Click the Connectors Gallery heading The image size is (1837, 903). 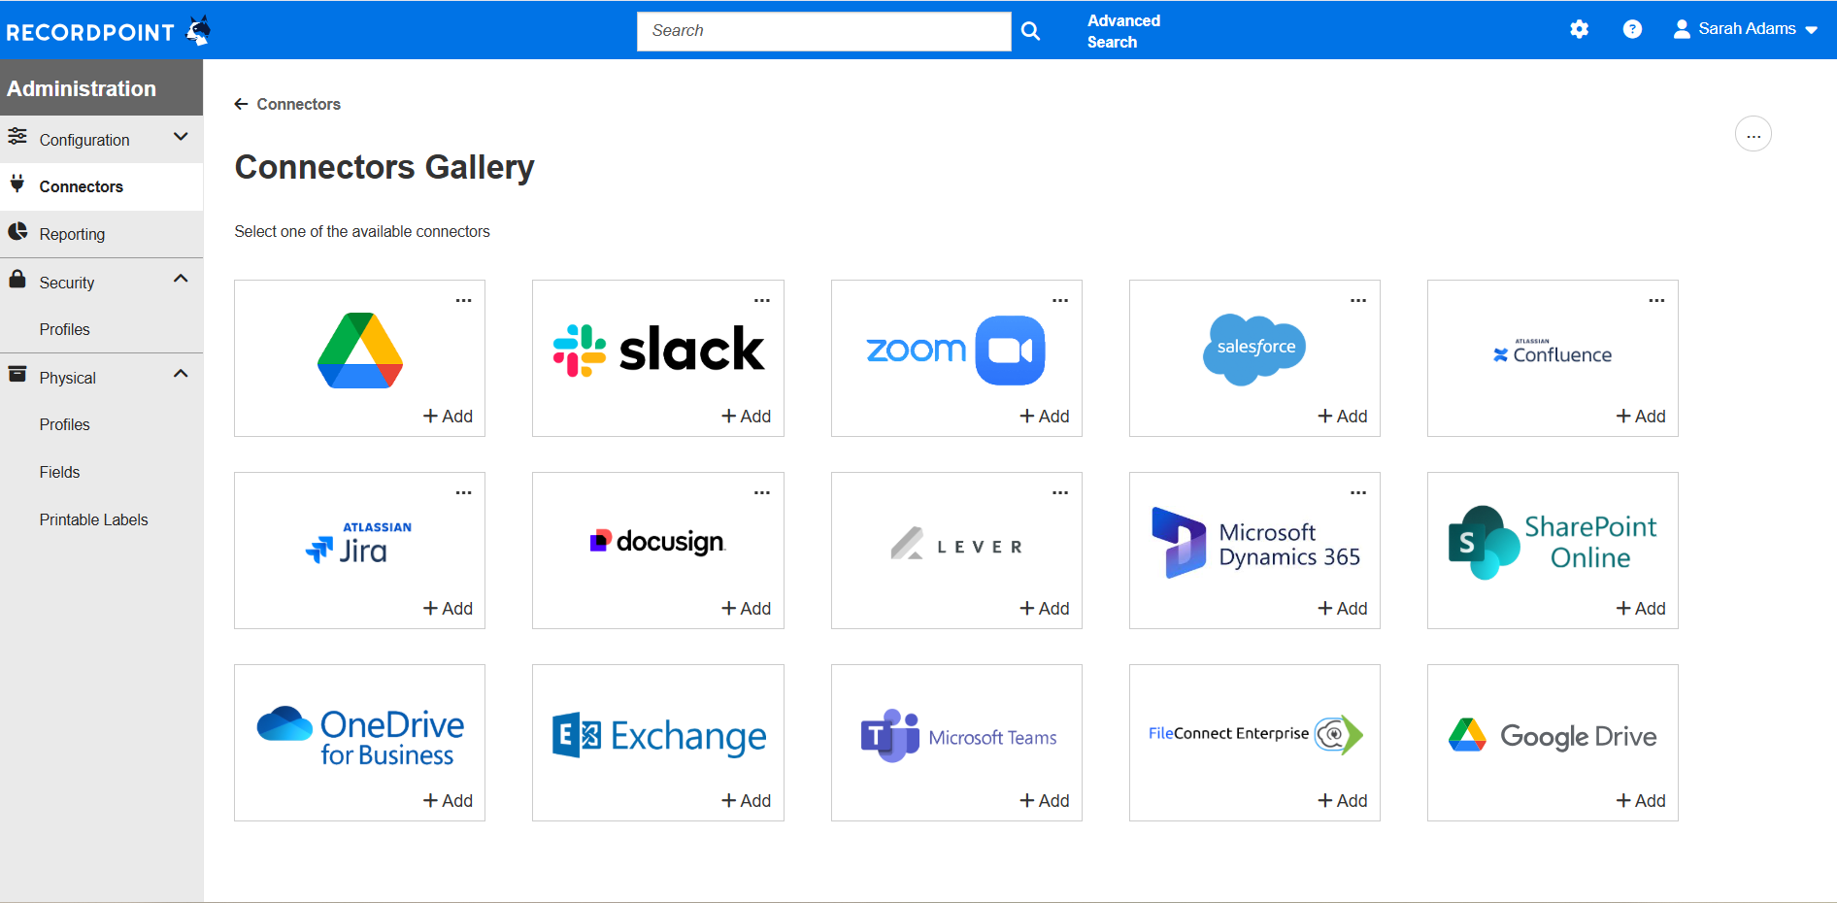point(384,167)
